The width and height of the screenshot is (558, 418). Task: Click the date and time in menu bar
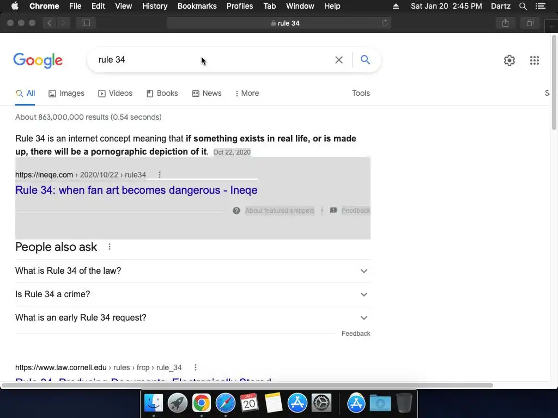point(446,6)
